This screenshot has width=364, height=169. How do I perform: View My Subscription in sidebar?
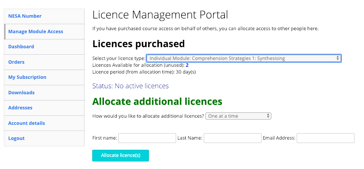click(x=27, y=77)
